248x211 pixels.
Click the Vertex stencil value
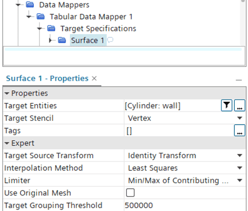pos(139,118)
